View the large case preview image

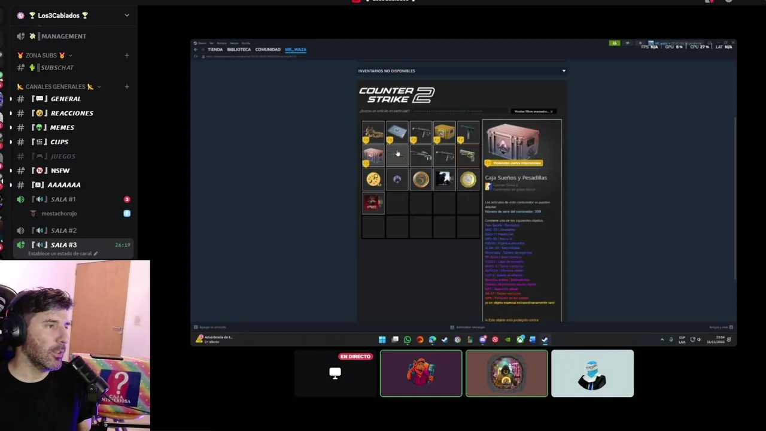(513, 141)
